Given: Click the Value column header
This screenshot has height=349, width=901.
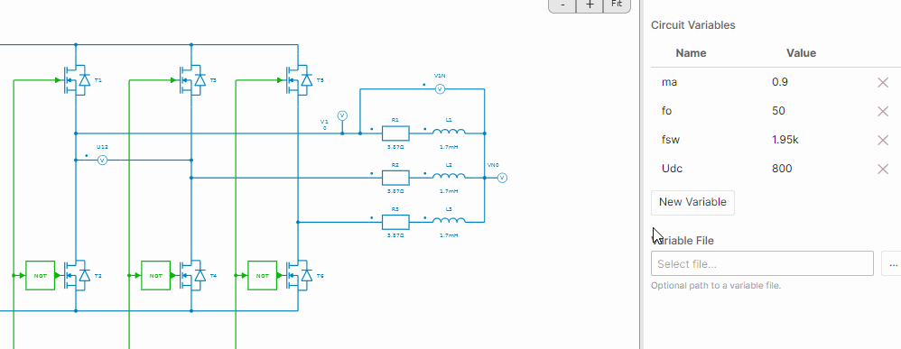Looking at the screenshot, I should [x=801, y=53].
